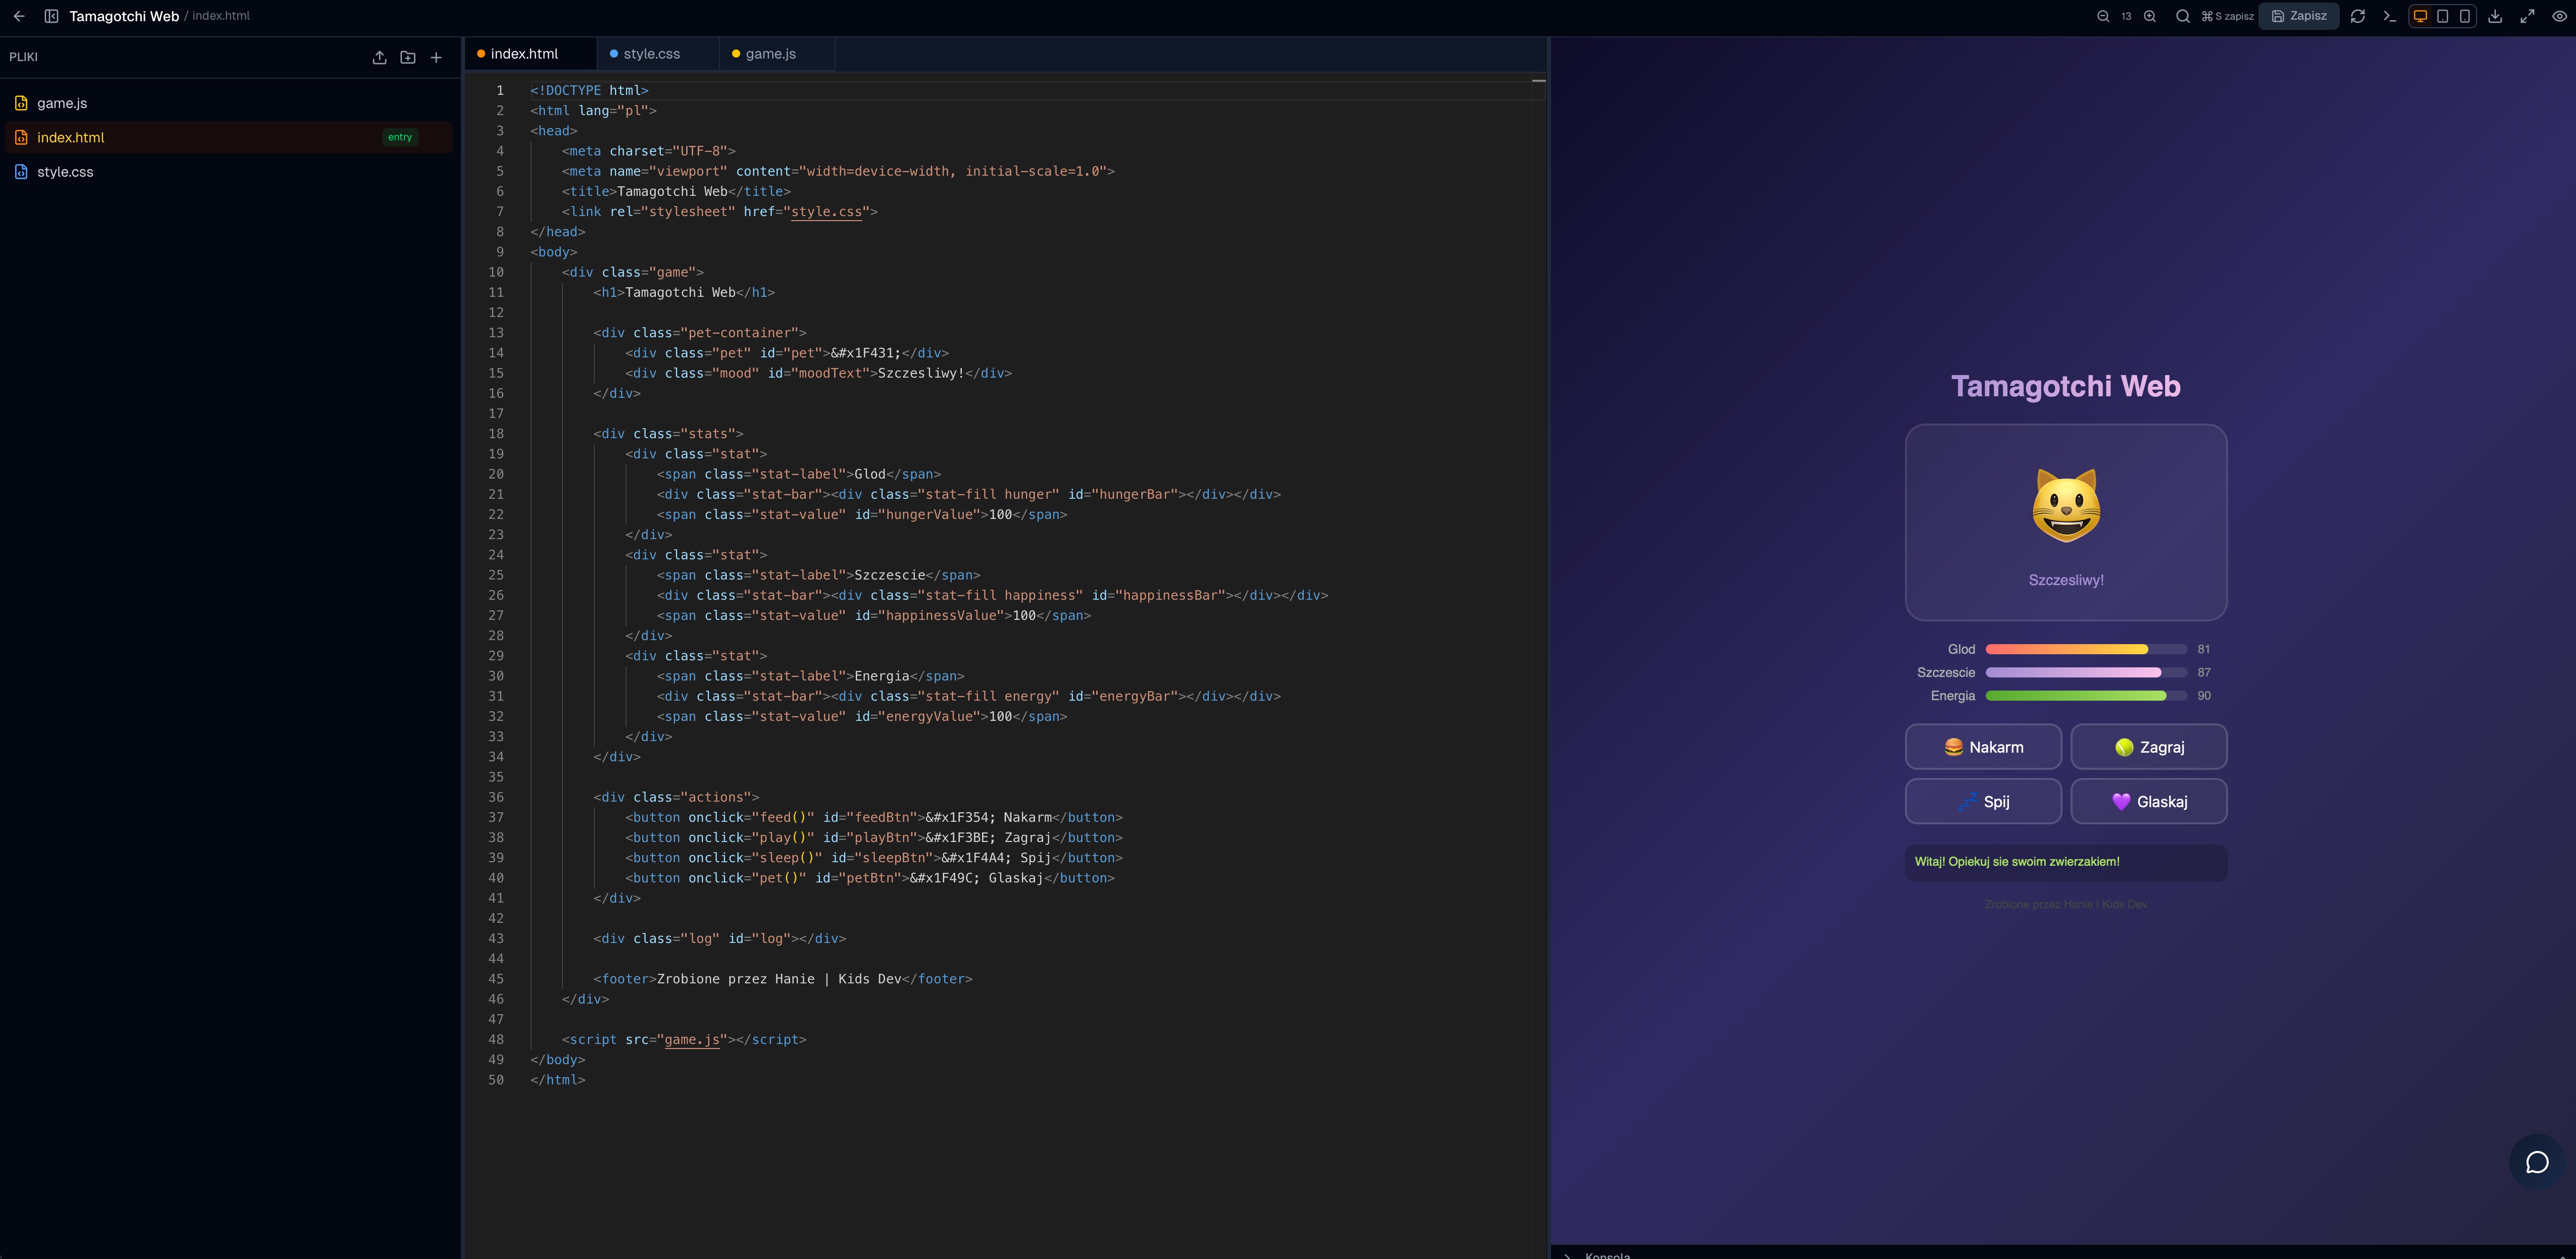Create a new folder
The width and height of the screenshot is (2576, 1259).
pos(408,57)
